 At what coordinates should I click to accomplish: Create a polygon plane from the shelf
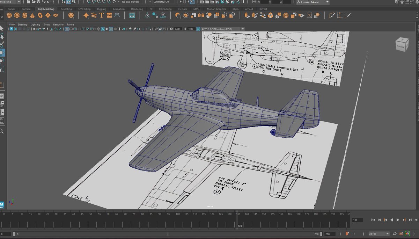pyautogui.click(x=48, y=15)
